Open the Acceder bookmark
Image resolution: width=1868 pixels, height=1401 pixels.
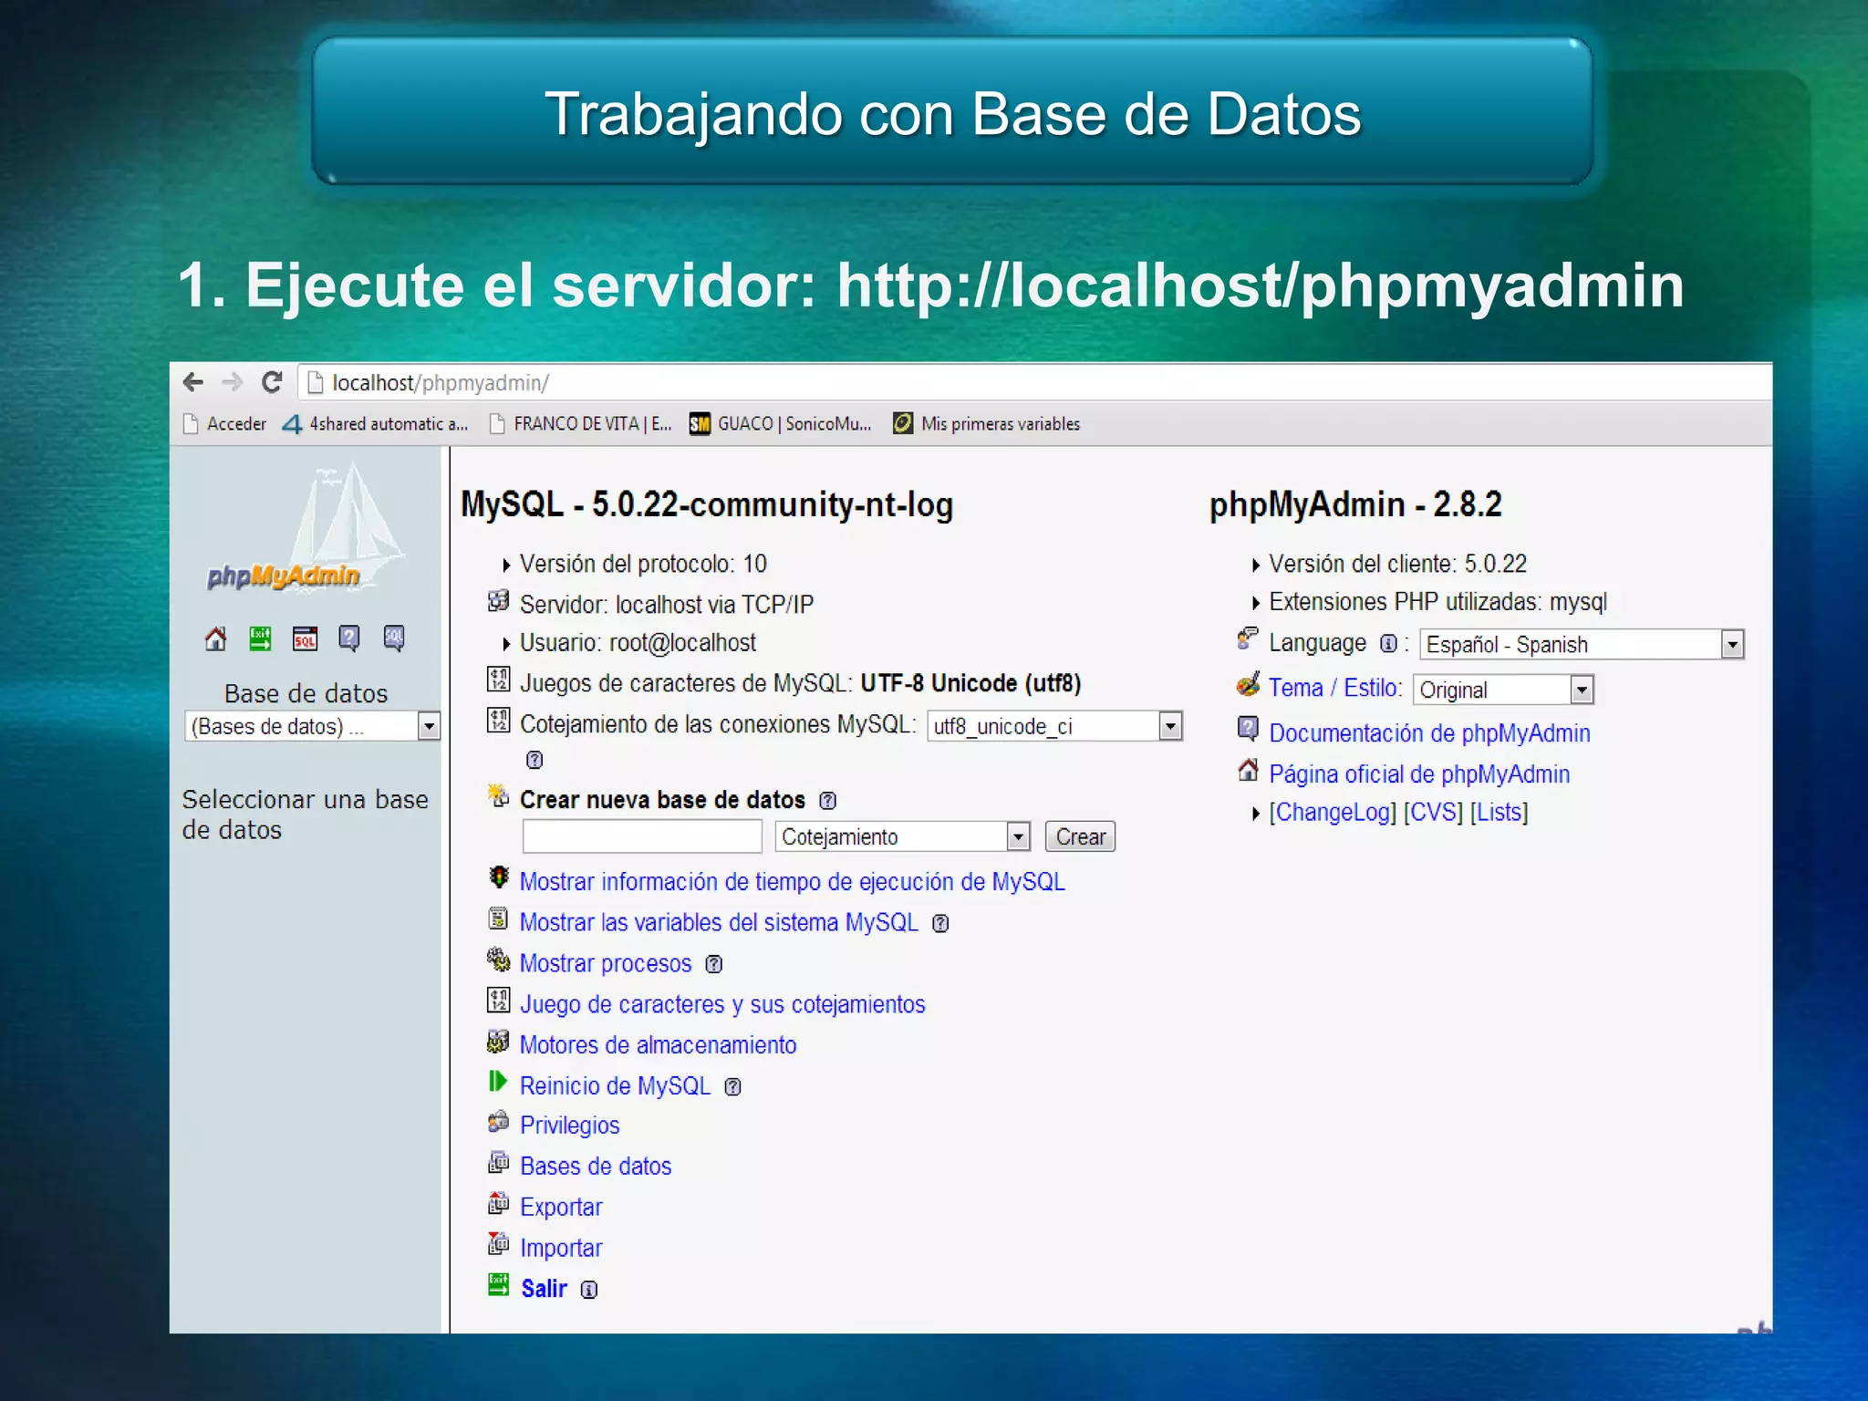click(224, 424)
